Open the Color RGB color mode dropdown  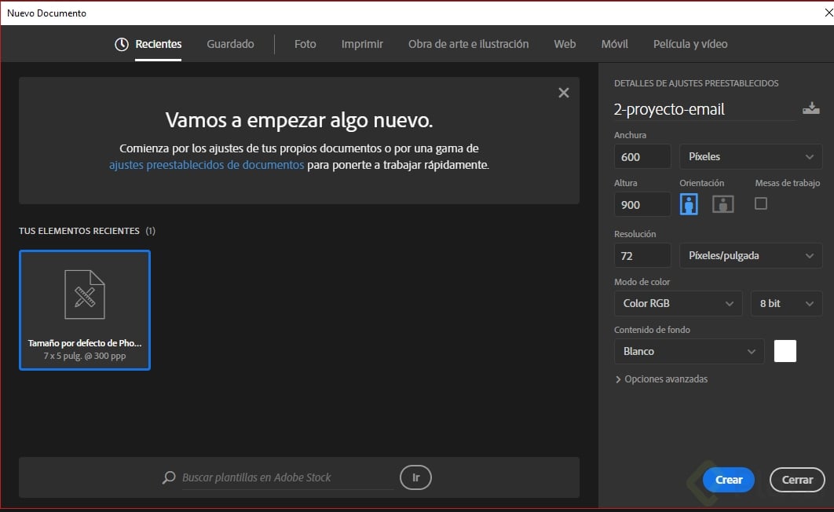pyautogui.click(x=677, y=303)
